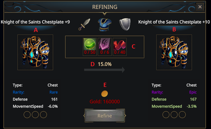Click the red cloth refining material
This screenshot has height=129, width=211.
pyautogui.click(x=120, y=45)
